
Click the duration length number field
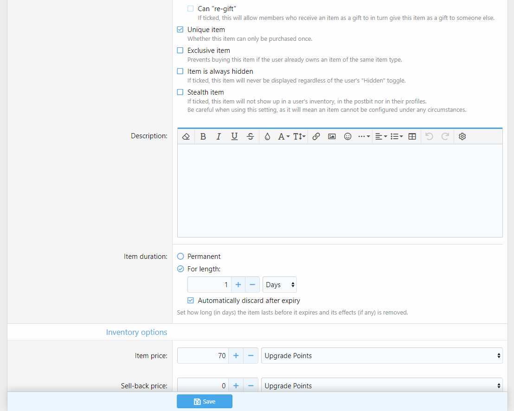(209, 284)
